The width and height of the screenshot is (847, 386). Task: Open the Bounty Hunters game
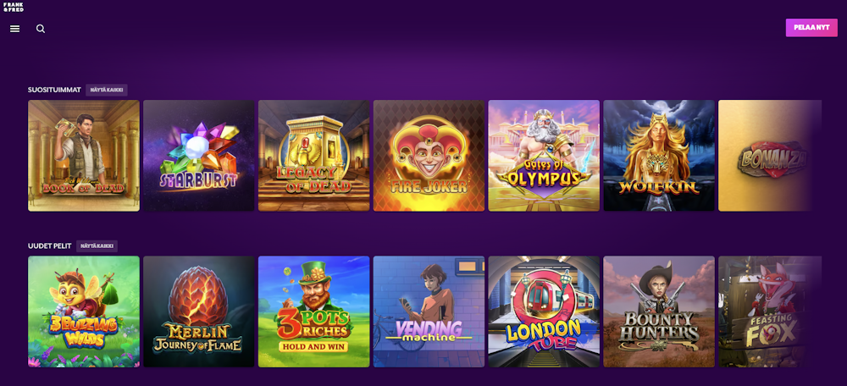pos(659,312)
